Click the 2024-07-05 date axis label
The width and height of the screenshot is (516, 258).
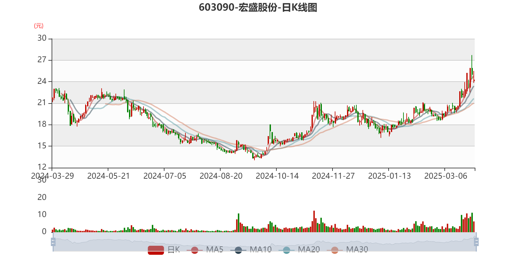[165, 176]
